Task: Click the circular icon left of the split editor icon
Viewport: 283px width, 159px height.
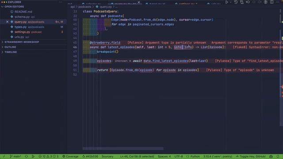Action: click(x=266, y=2)
